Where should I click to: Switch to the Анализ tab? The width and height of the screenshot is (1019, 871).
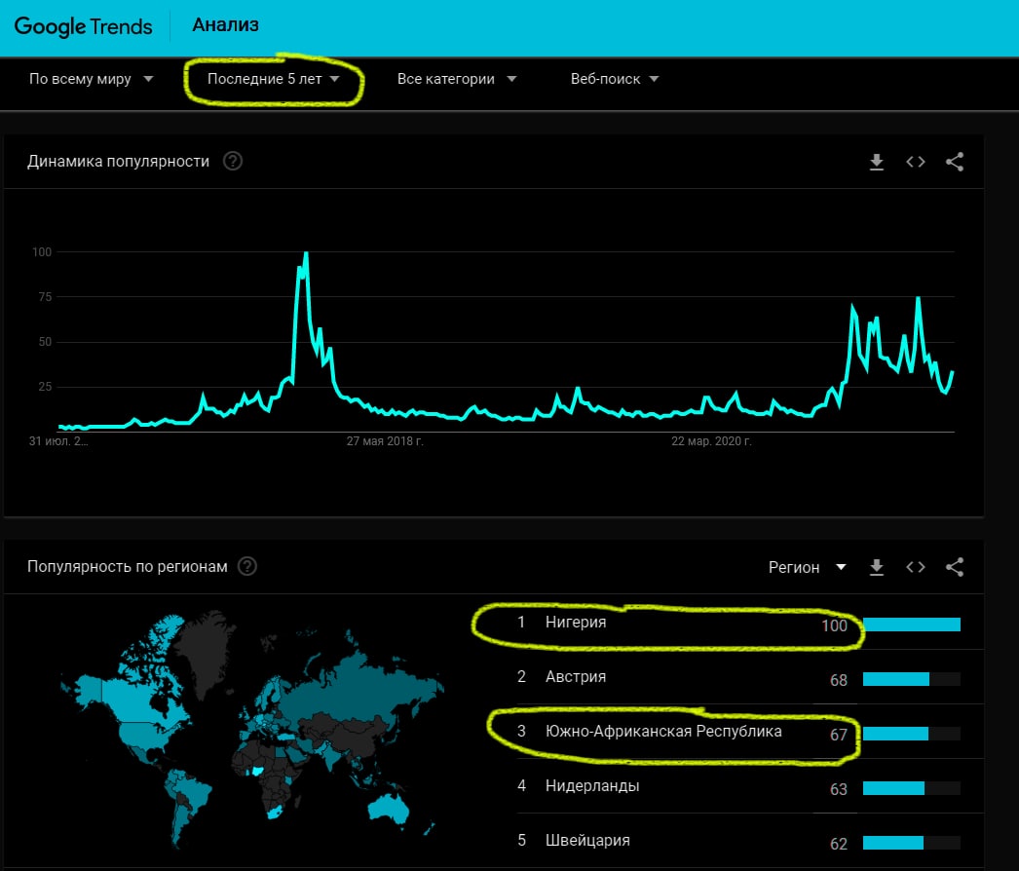[x=225, y=24]
